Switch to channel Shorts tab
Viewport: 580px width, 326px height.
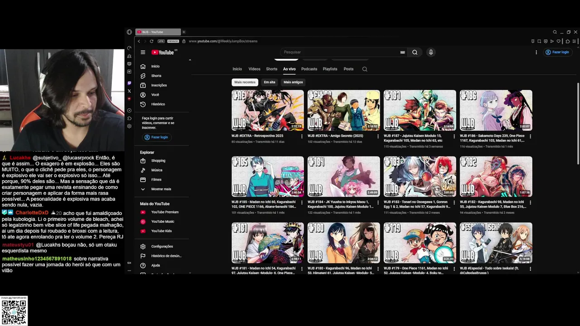click(x=272, y=69)
